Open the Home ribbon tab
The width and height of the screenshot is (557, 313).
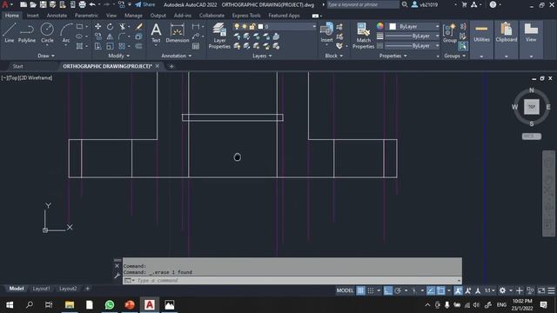[x=11, y=16]
